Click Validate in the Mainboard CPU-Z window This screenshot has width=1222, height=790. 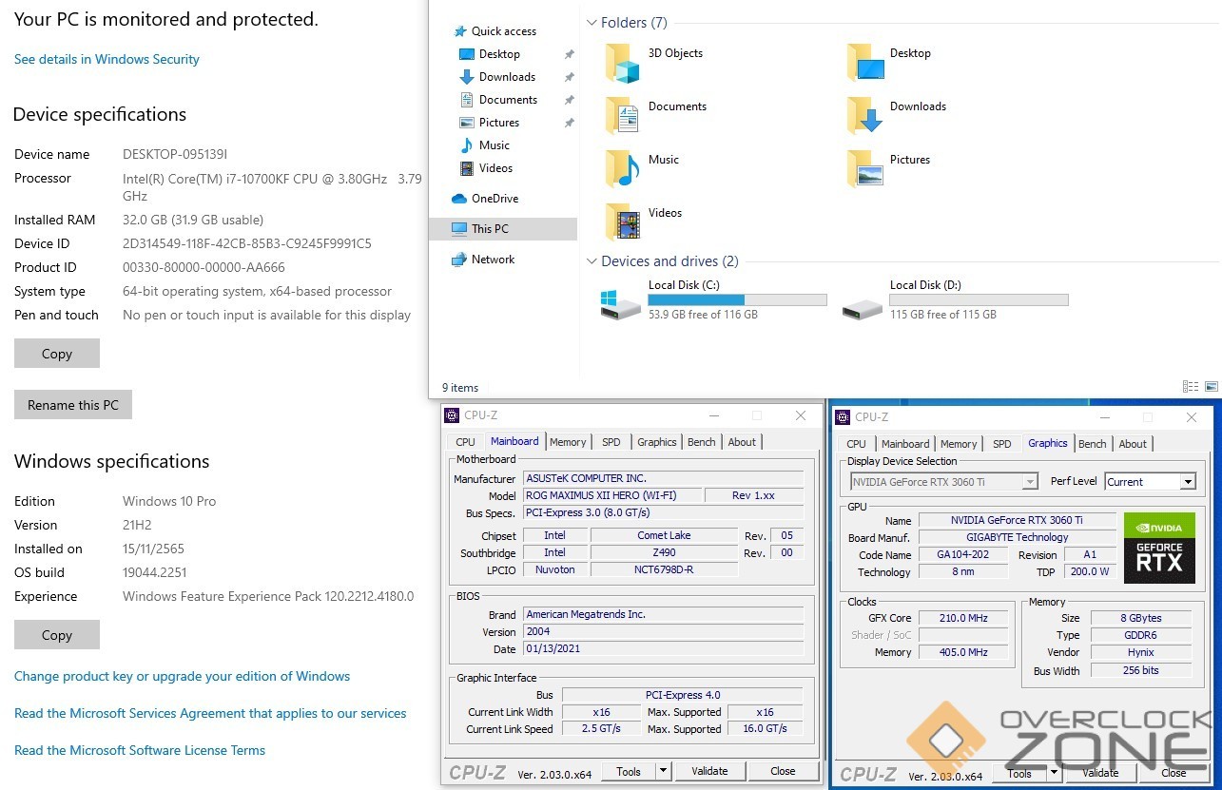[x=709, y=771]
